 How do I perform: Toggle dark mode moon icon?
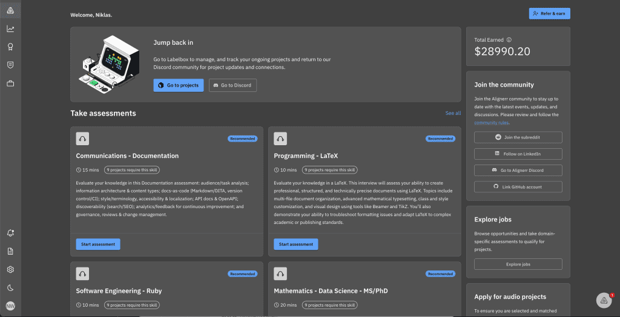[10, 288]
